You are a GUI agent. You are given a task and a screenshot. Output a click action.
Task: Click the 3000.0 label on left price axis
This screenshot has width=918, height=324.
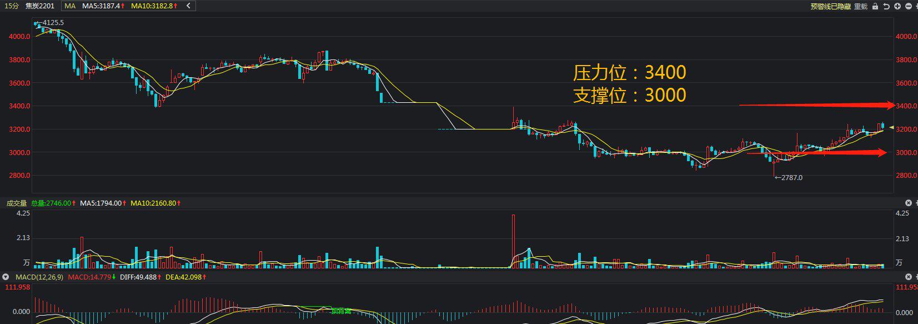click(x=19, y=153)
